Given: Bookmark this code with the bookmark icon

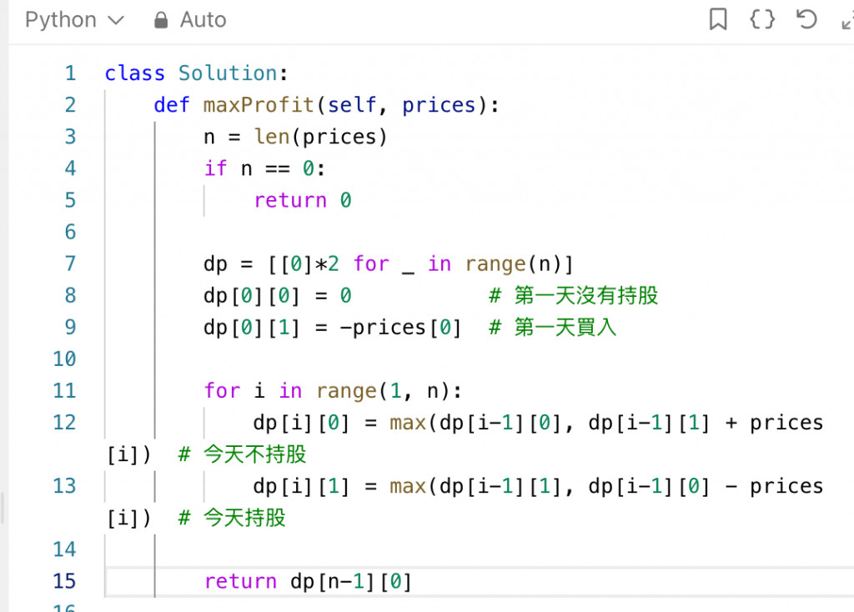Looking at the screenshot, I should click(x=718, y=19).
